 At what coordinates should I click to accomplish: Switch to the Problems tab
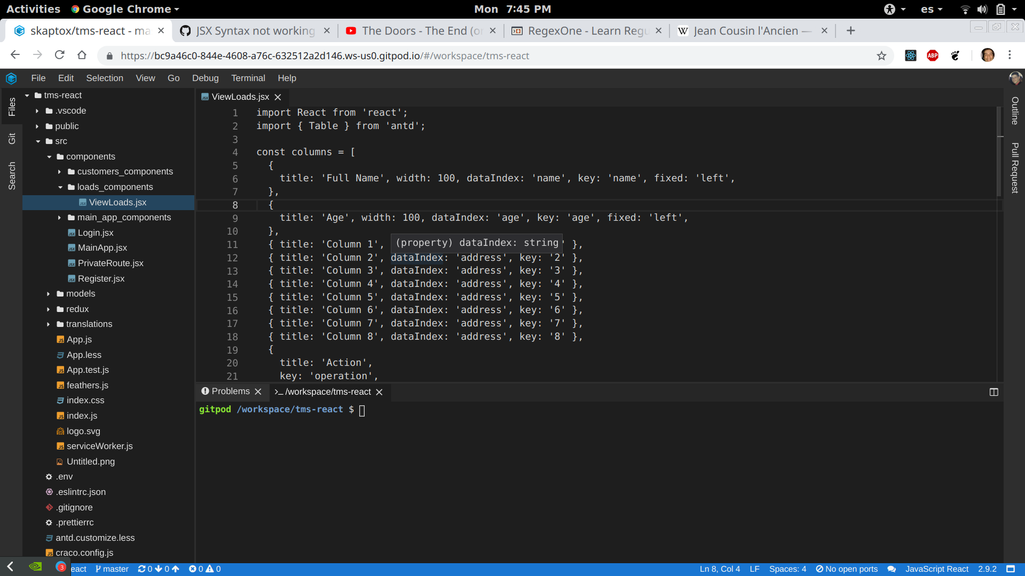click(x=231, y=391)
